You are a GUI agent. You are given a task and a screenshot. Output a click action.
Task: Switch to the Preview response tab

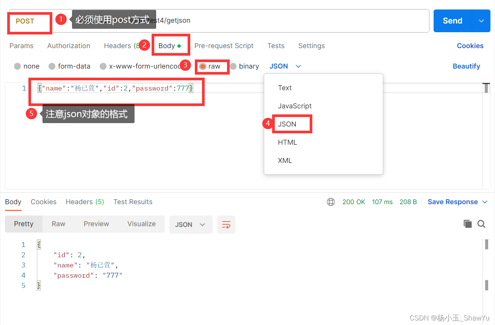96,224
